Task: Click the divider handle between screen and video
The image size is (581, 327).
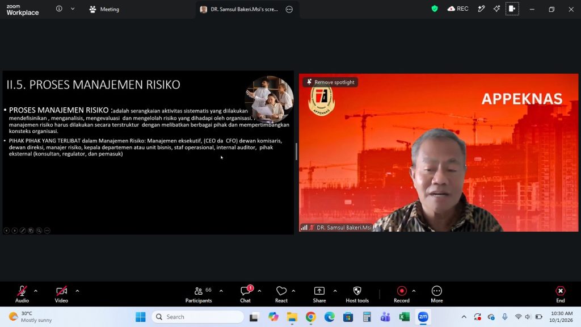Action: pyautogui.click(x=296, y=151)
